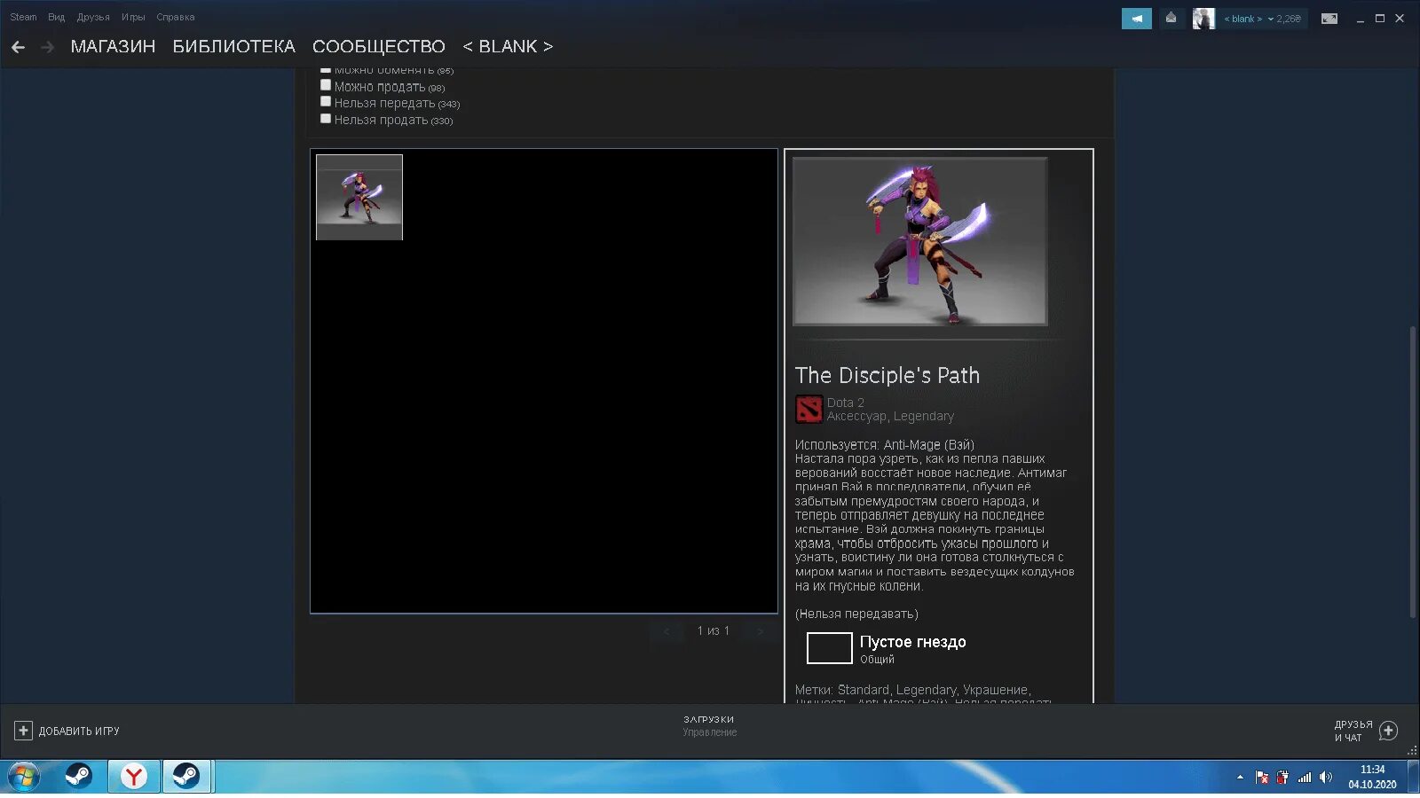The width and height of the screenshot is (1420, 798).
Task: Open the network signal tray icon
Action: pos(1304,778)
